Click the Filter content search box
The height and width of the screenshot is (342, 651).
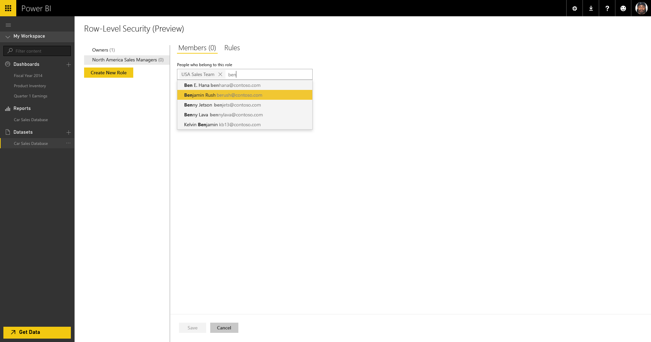tap(37, 51)
